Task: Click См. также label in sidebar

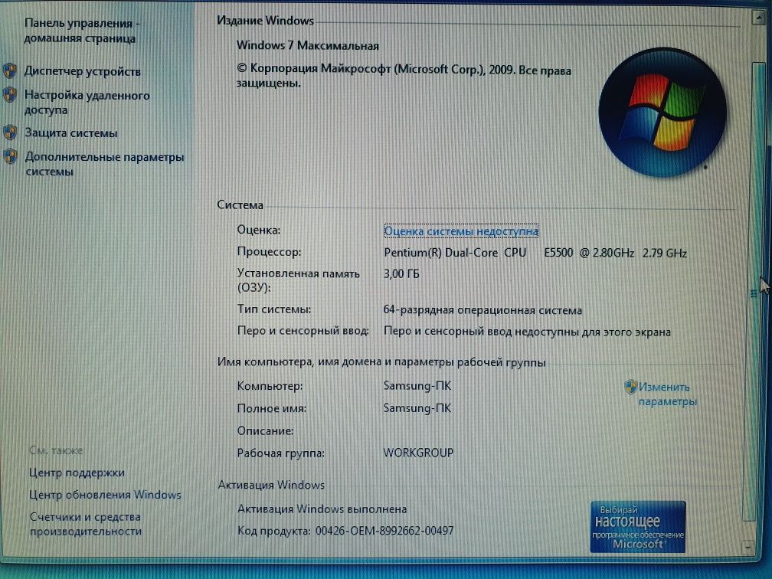Action: pyautogui.click(x=56, y=450)
